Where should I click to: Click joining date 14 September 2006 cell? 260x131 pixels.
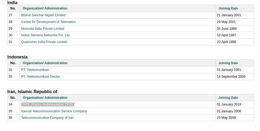(x=235, y=77)
